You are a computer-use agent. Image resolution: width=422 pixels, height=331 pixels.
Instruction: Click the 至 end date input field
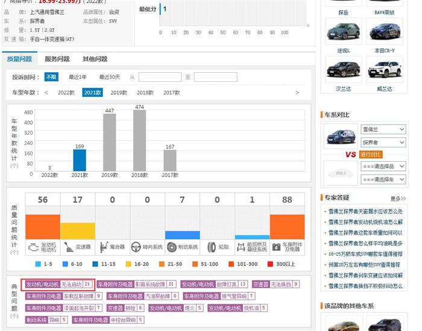(x=215, y=77)
